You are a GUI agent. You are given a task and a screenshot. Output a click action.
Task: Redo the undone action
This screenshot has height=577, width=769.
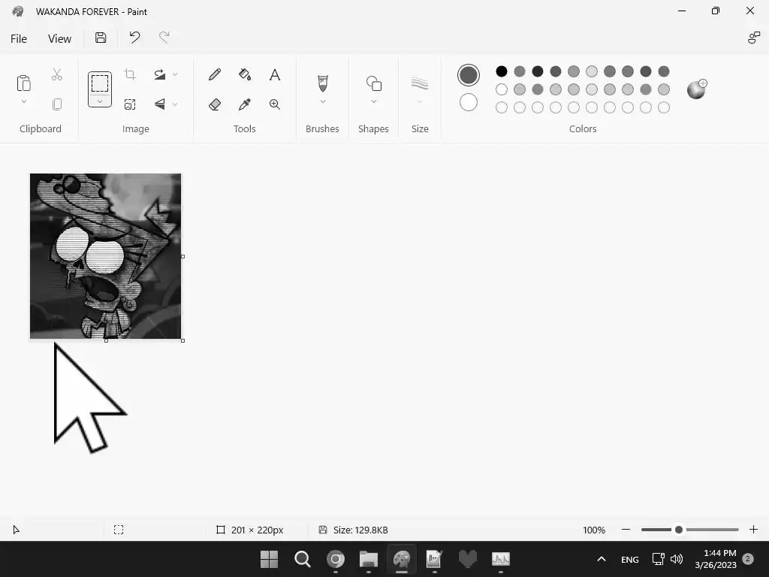point(164,38)
